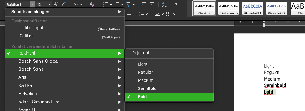Screen dimensions: 305x111
Task: Select the checked Bold font weight
Action: [169, 97]
